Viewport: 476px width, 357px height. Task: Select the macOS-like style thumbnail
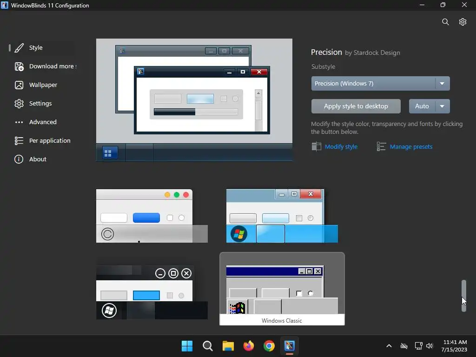coord(152,216)
